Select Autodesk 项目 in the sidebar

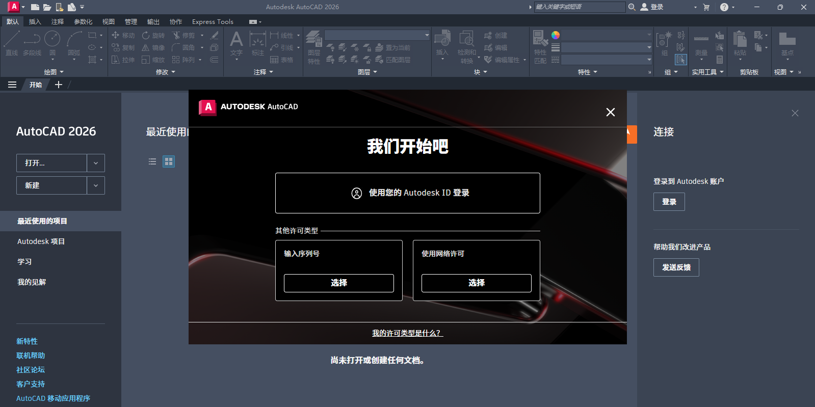[41, 241]
